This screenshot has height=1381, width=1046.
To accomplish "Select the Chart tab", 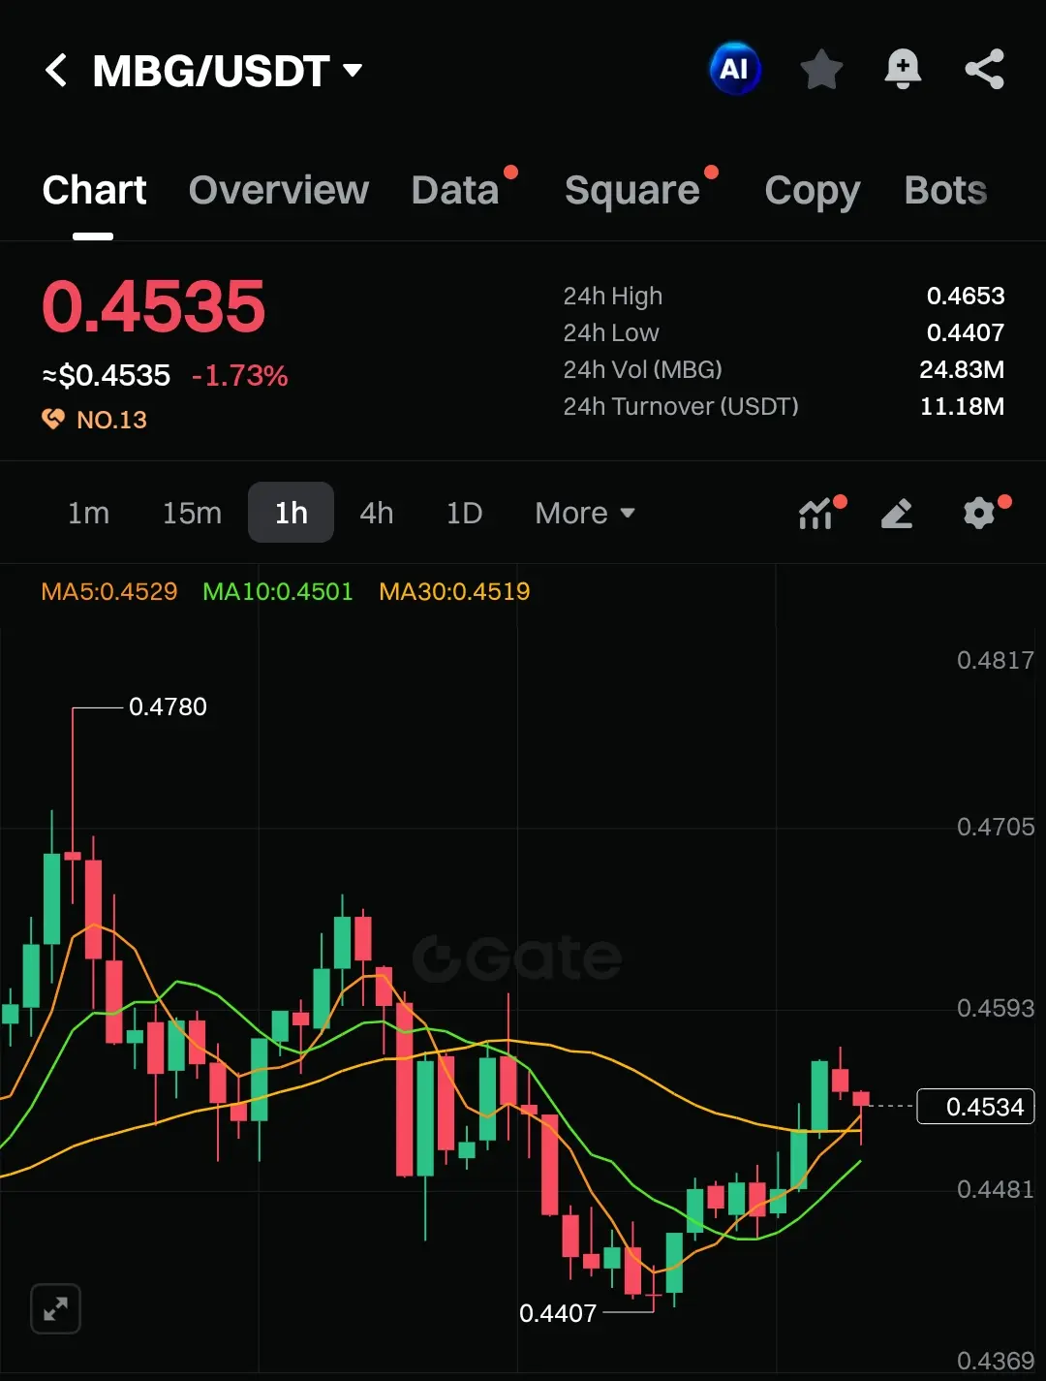I will pyautogui.click(x=94, y=191).
